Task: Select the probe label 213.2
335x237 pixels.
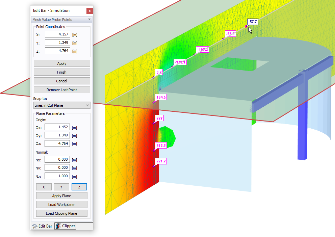Action: point(161,146)
